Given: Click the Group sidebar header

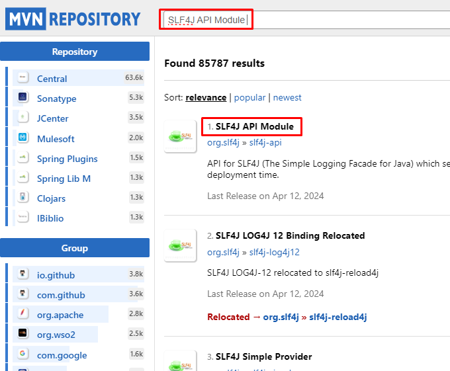Looking at the screenshot, I should pyautogui.click(x=75, y=248).
